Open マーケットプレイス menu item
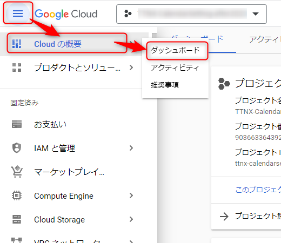281x243 pixels. click(74, 172)
